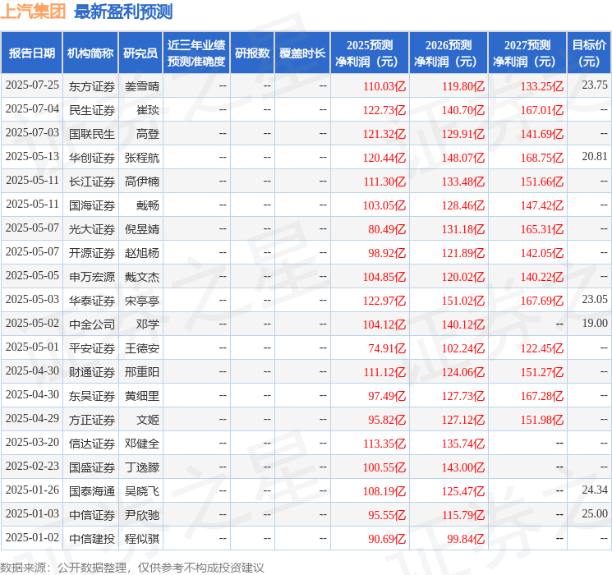Click analyst name 高伊楠
The width and height of the screenshot is (612, 575).
(x=142, y=182)
